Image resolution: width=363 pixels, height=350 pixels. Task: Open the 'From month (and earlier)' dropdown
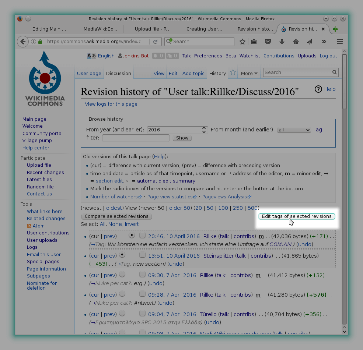coord(294,130)
